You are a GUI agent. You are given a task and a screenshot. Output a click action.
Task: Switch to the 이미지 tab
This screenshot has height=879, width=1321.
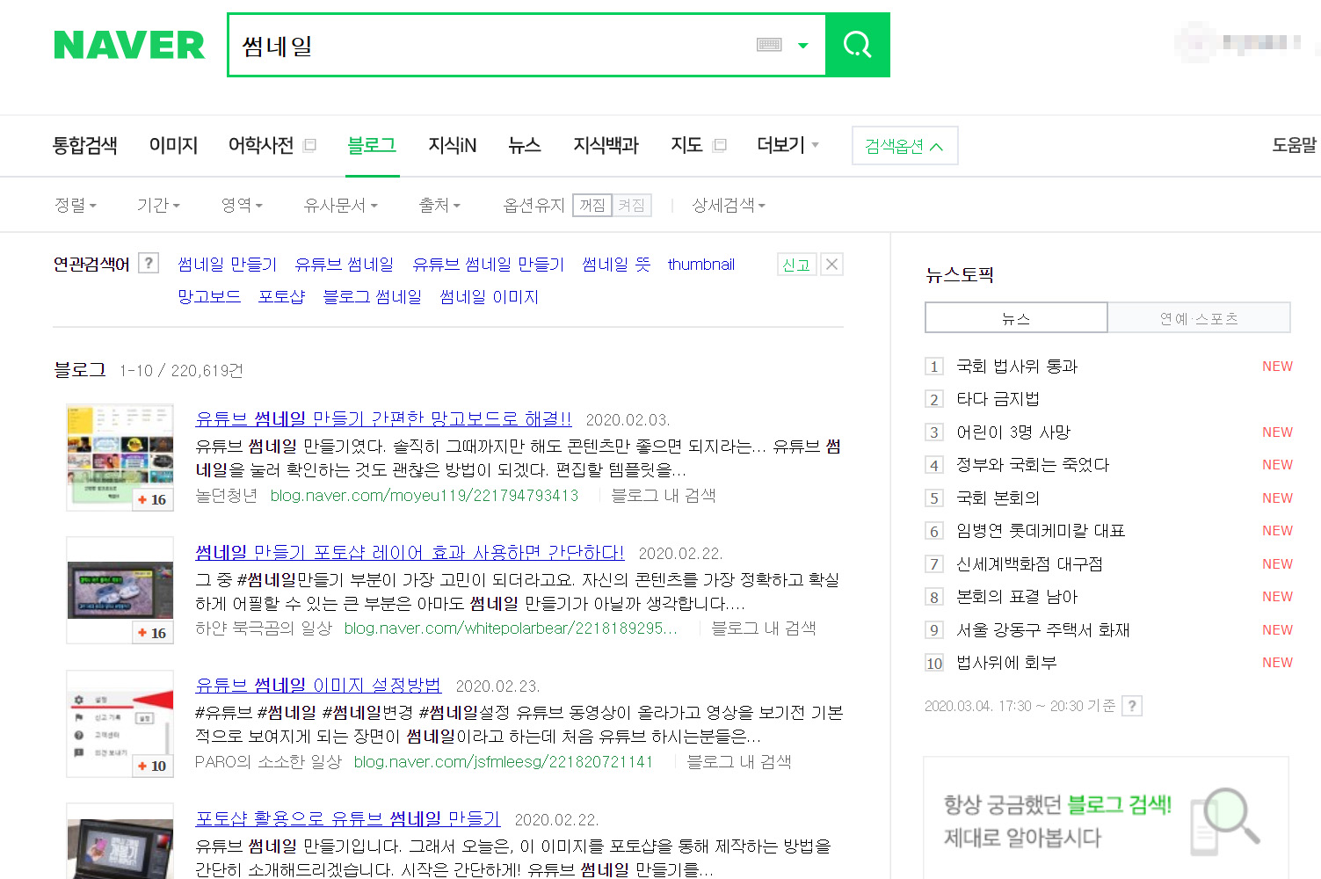(x=173, y=145)
